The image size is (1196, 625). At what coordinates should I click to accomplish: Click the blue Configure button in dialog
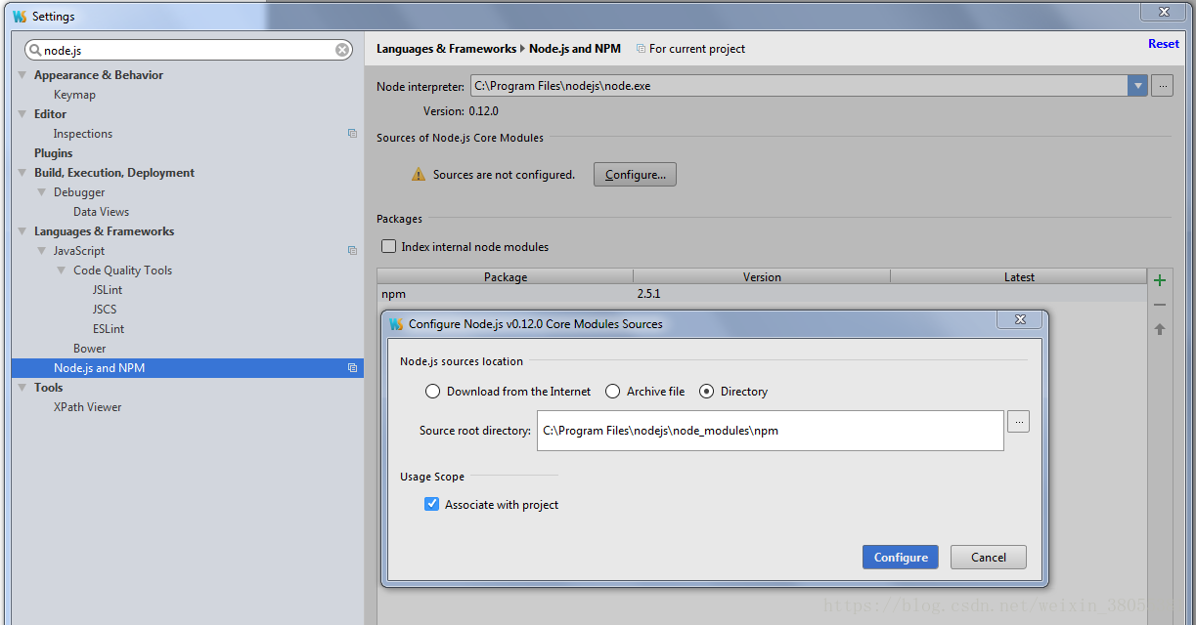tap(901, 558)
